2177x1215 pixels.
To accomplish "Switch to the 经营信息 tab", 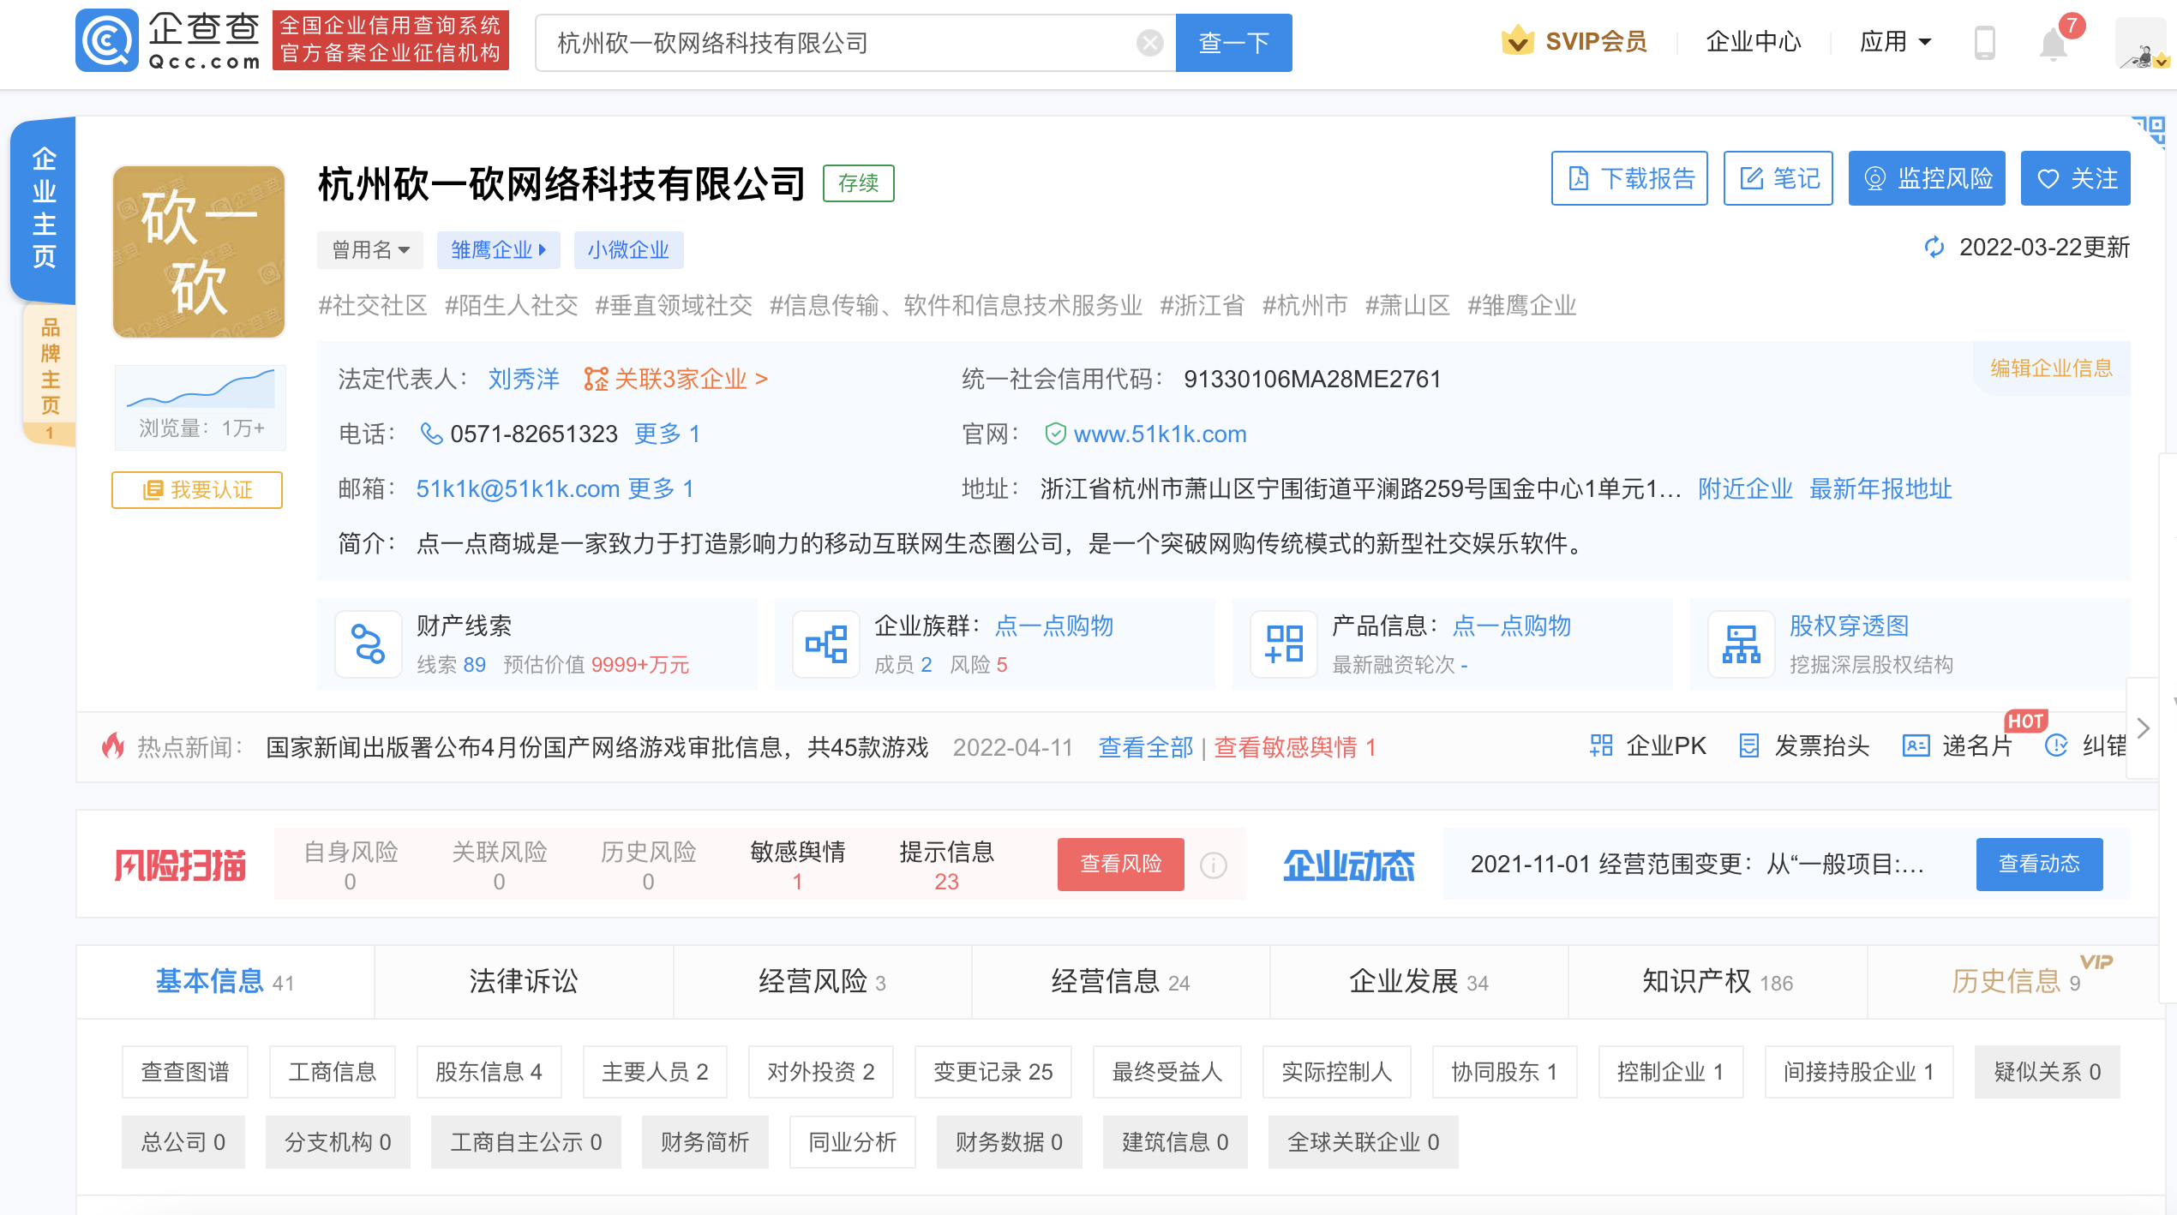I will click(x=1120, y=982).
